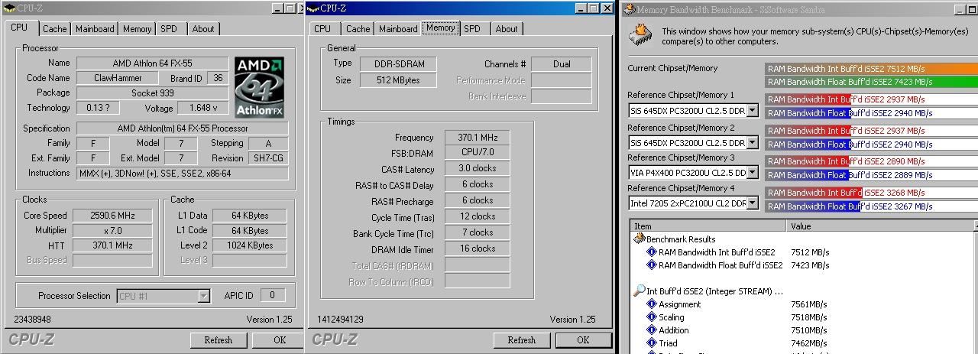This screenshot has width=978, height=354.
Task: Click the Channels # value Dual
Action: (562, 64)
